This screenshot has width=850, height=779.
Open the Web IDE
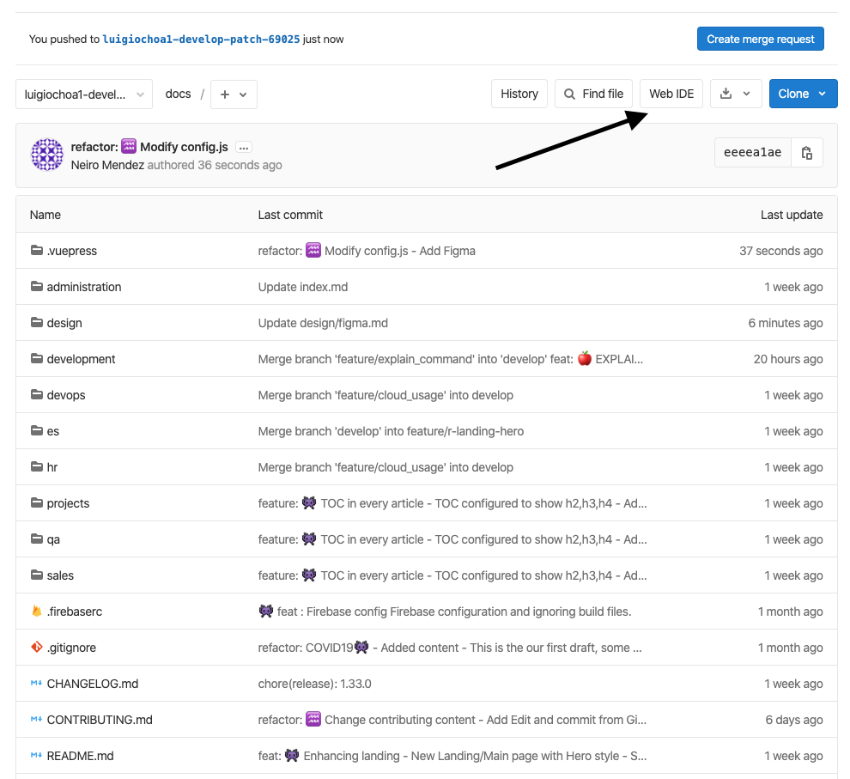(671, 94)
